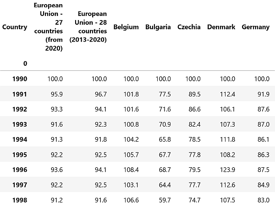275x207 pixels.
Task: Click the 1994 row label
Action: 20,139
